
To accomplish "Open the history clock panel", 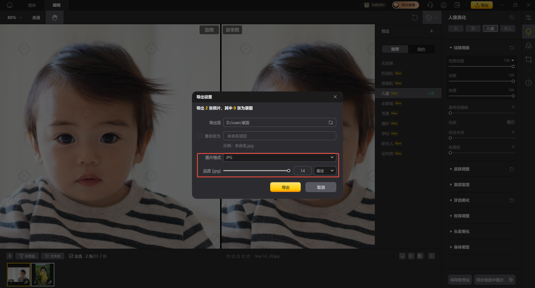I will click(528, 83).
